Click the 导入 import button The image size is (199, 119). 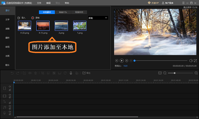[21, 18]
